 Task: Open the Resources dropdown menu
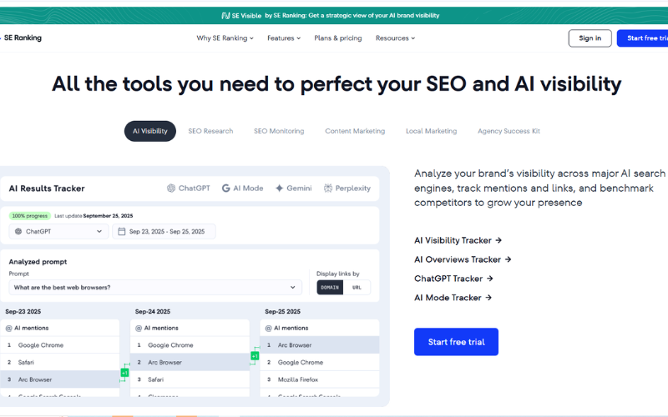point(395,38)
